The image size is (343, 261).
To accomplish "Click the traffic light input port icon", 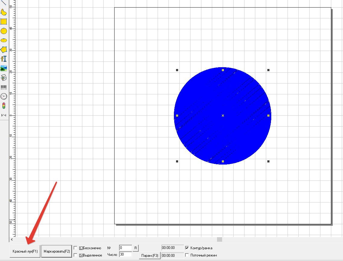I will tap(4, 106).
